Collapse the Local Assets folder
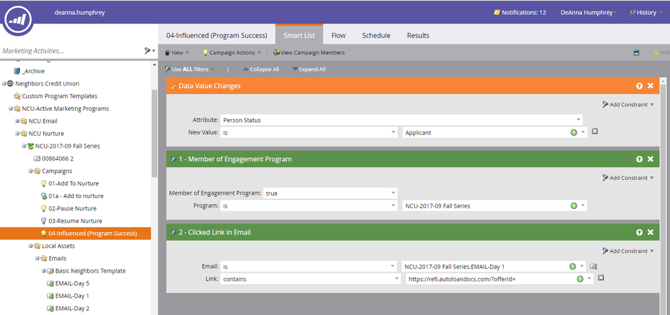The image size is (670, 315). click(x=30, y=246)
